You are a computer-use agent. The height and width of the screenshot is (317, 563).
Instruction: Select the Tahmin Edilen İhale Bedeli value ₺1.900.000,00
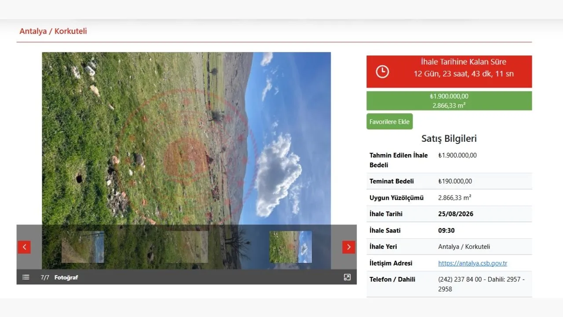[457, 155]
